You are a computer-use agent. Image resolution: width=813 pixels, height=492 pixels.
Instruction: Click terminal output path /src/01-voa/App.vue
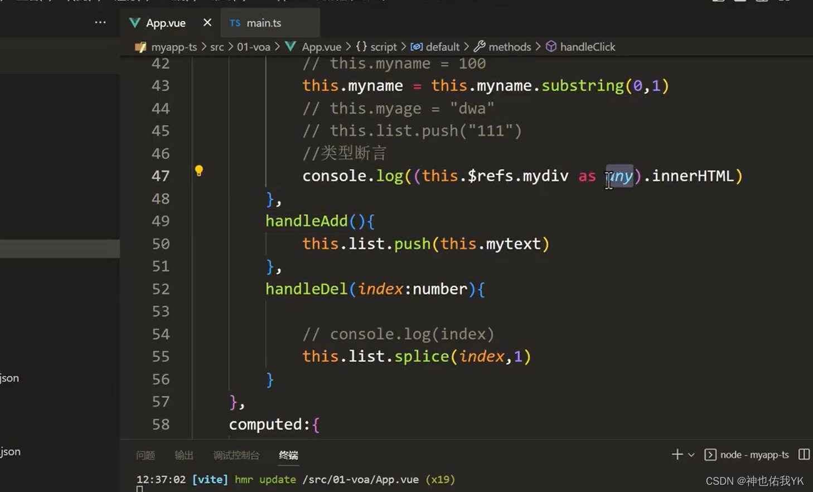click(361, 480)
